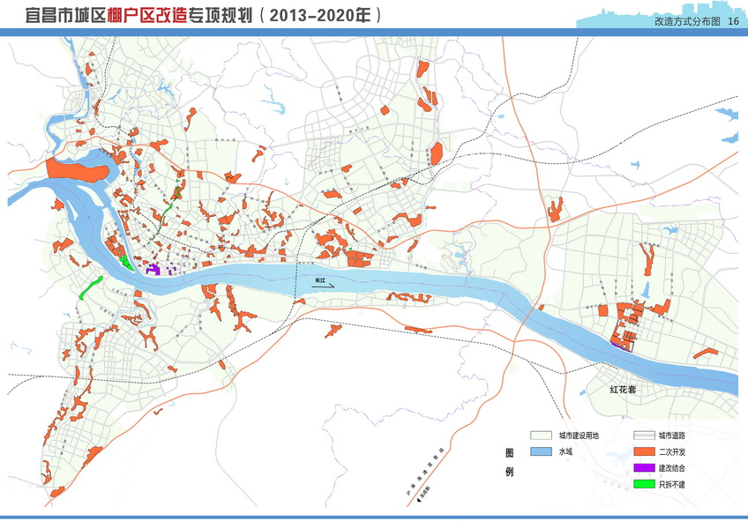The height and width of the screenshot is (529, 748).
Task: Click the orange 二次开发 legend swatch
Action: pyautogui.click(x=642, y=451)
